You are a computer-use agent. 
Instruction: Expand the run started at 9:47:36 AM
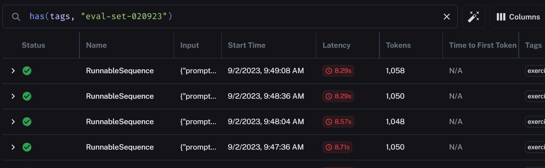click(13, 147)
